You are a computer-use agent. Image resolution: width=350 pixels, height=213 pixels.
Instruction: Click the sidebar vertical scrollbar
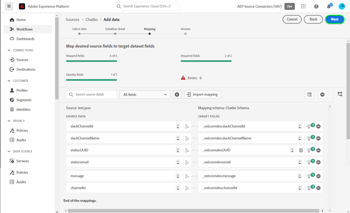click(x=56, y=58)
